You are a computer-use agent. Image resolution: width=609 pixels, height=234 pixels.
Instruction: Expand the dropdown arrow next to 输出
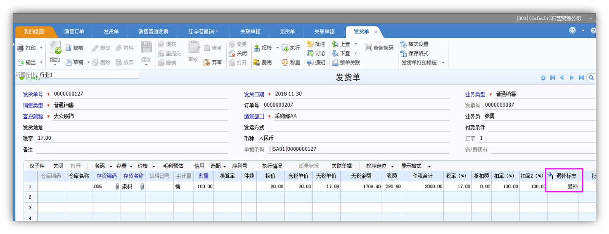41,63
